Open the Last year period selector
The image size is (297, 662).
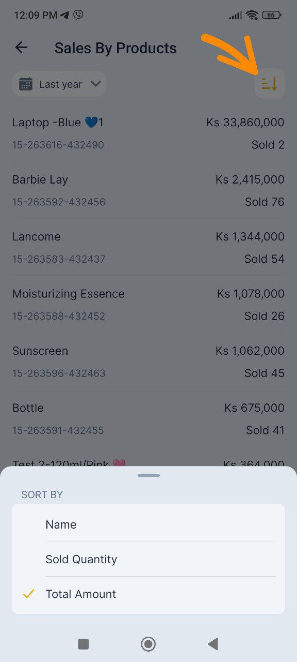[x=59, y=84]
